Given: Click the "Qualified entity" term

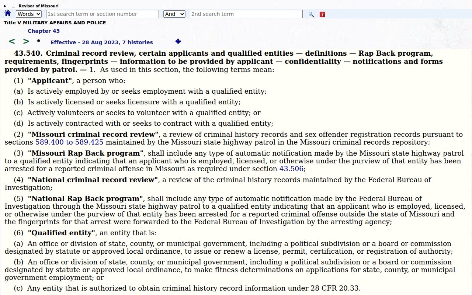Looking at the screenshot, I should click(x=62, y=233).
